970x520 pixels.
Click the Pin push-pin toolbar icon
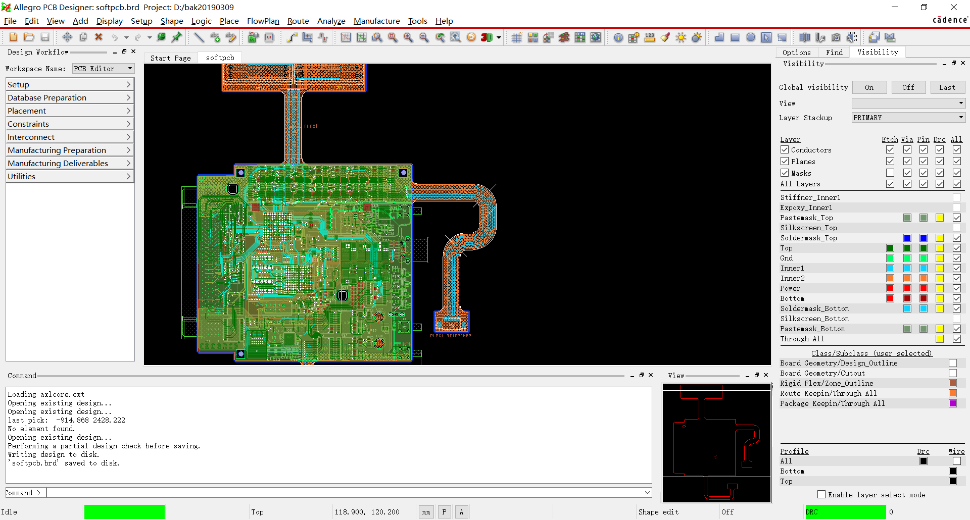[x=177, y=37]
